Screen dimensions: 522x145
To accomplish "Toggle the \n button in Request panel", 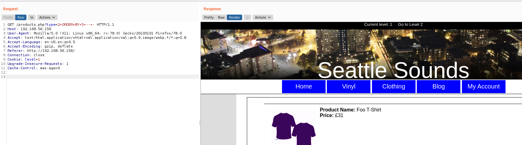I will [x=32, y=17].
